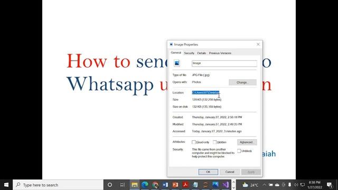Launch Google Chrome from the taskbar
This screenshot has width=338, height=190.
pyautogui.click(x=155, y=185)
